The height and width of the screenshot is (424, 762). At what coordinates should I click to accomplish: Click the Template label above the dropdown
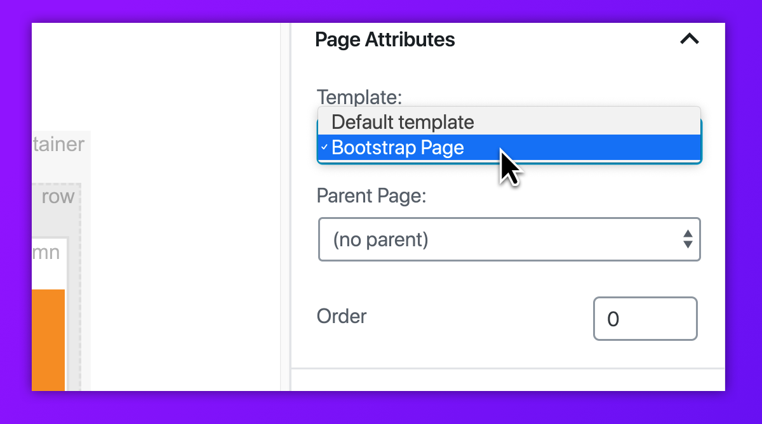(x=359, y=97)
